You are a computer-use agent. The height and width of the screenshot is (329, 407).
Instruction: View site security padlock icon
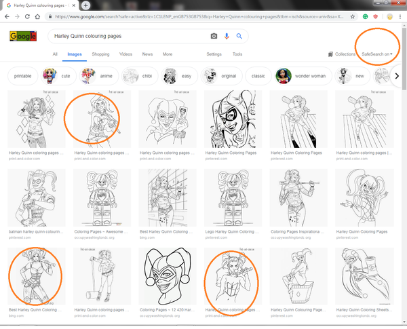click(x=50, y=16)
